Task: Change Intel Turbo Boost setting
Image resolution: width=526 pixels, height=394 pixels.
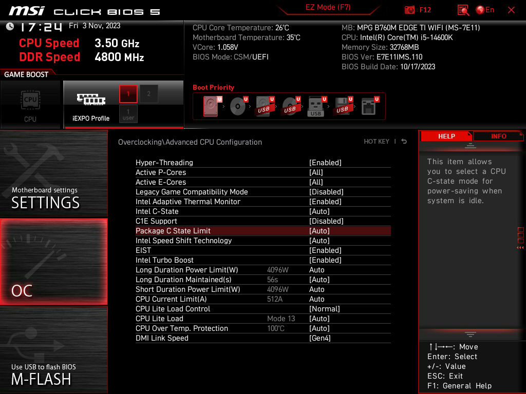Action: [263, 260]
